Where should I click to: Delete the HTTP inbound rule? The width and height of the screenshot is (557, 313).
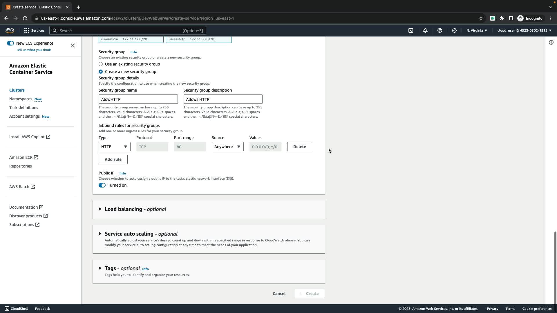(x=299, y=147)
